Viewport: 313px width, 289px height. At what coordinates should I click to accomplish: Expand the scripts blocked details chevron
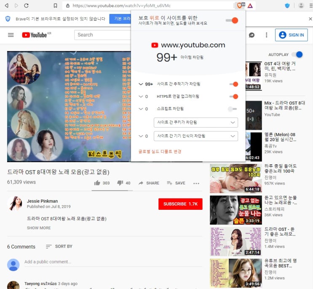pyautogui.click(x=141, y=109)
